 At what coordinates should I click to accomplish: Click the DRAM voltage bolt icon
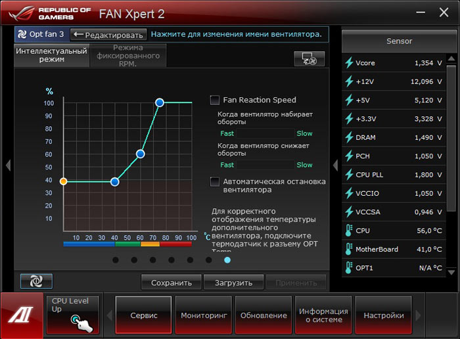349,137
